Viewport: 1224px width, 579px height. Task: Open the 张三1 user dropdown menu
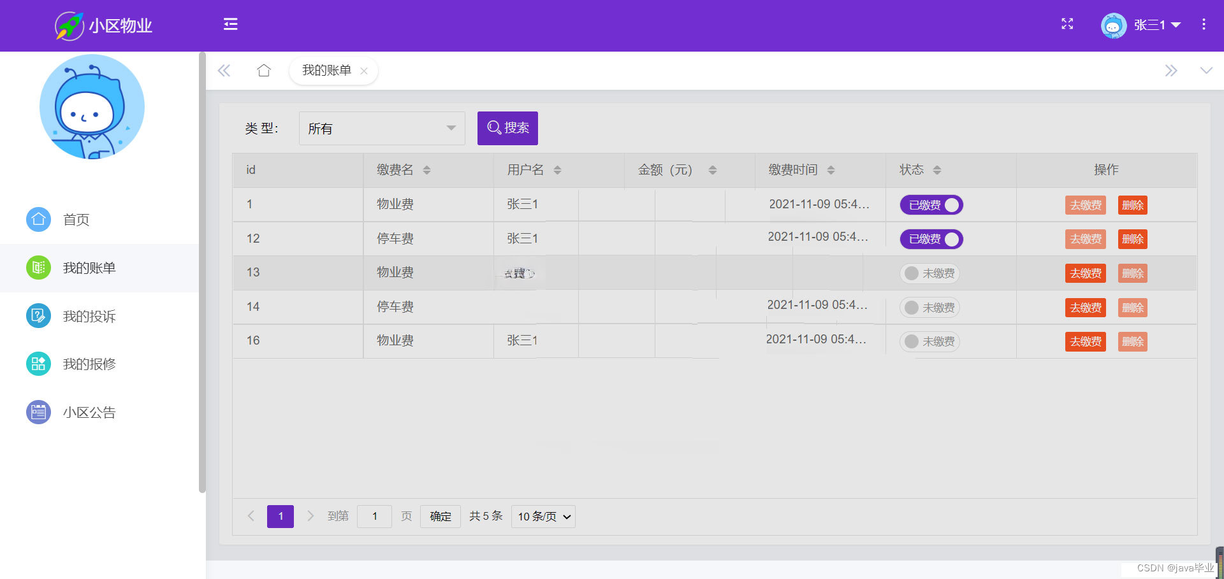pos(1157,25)
